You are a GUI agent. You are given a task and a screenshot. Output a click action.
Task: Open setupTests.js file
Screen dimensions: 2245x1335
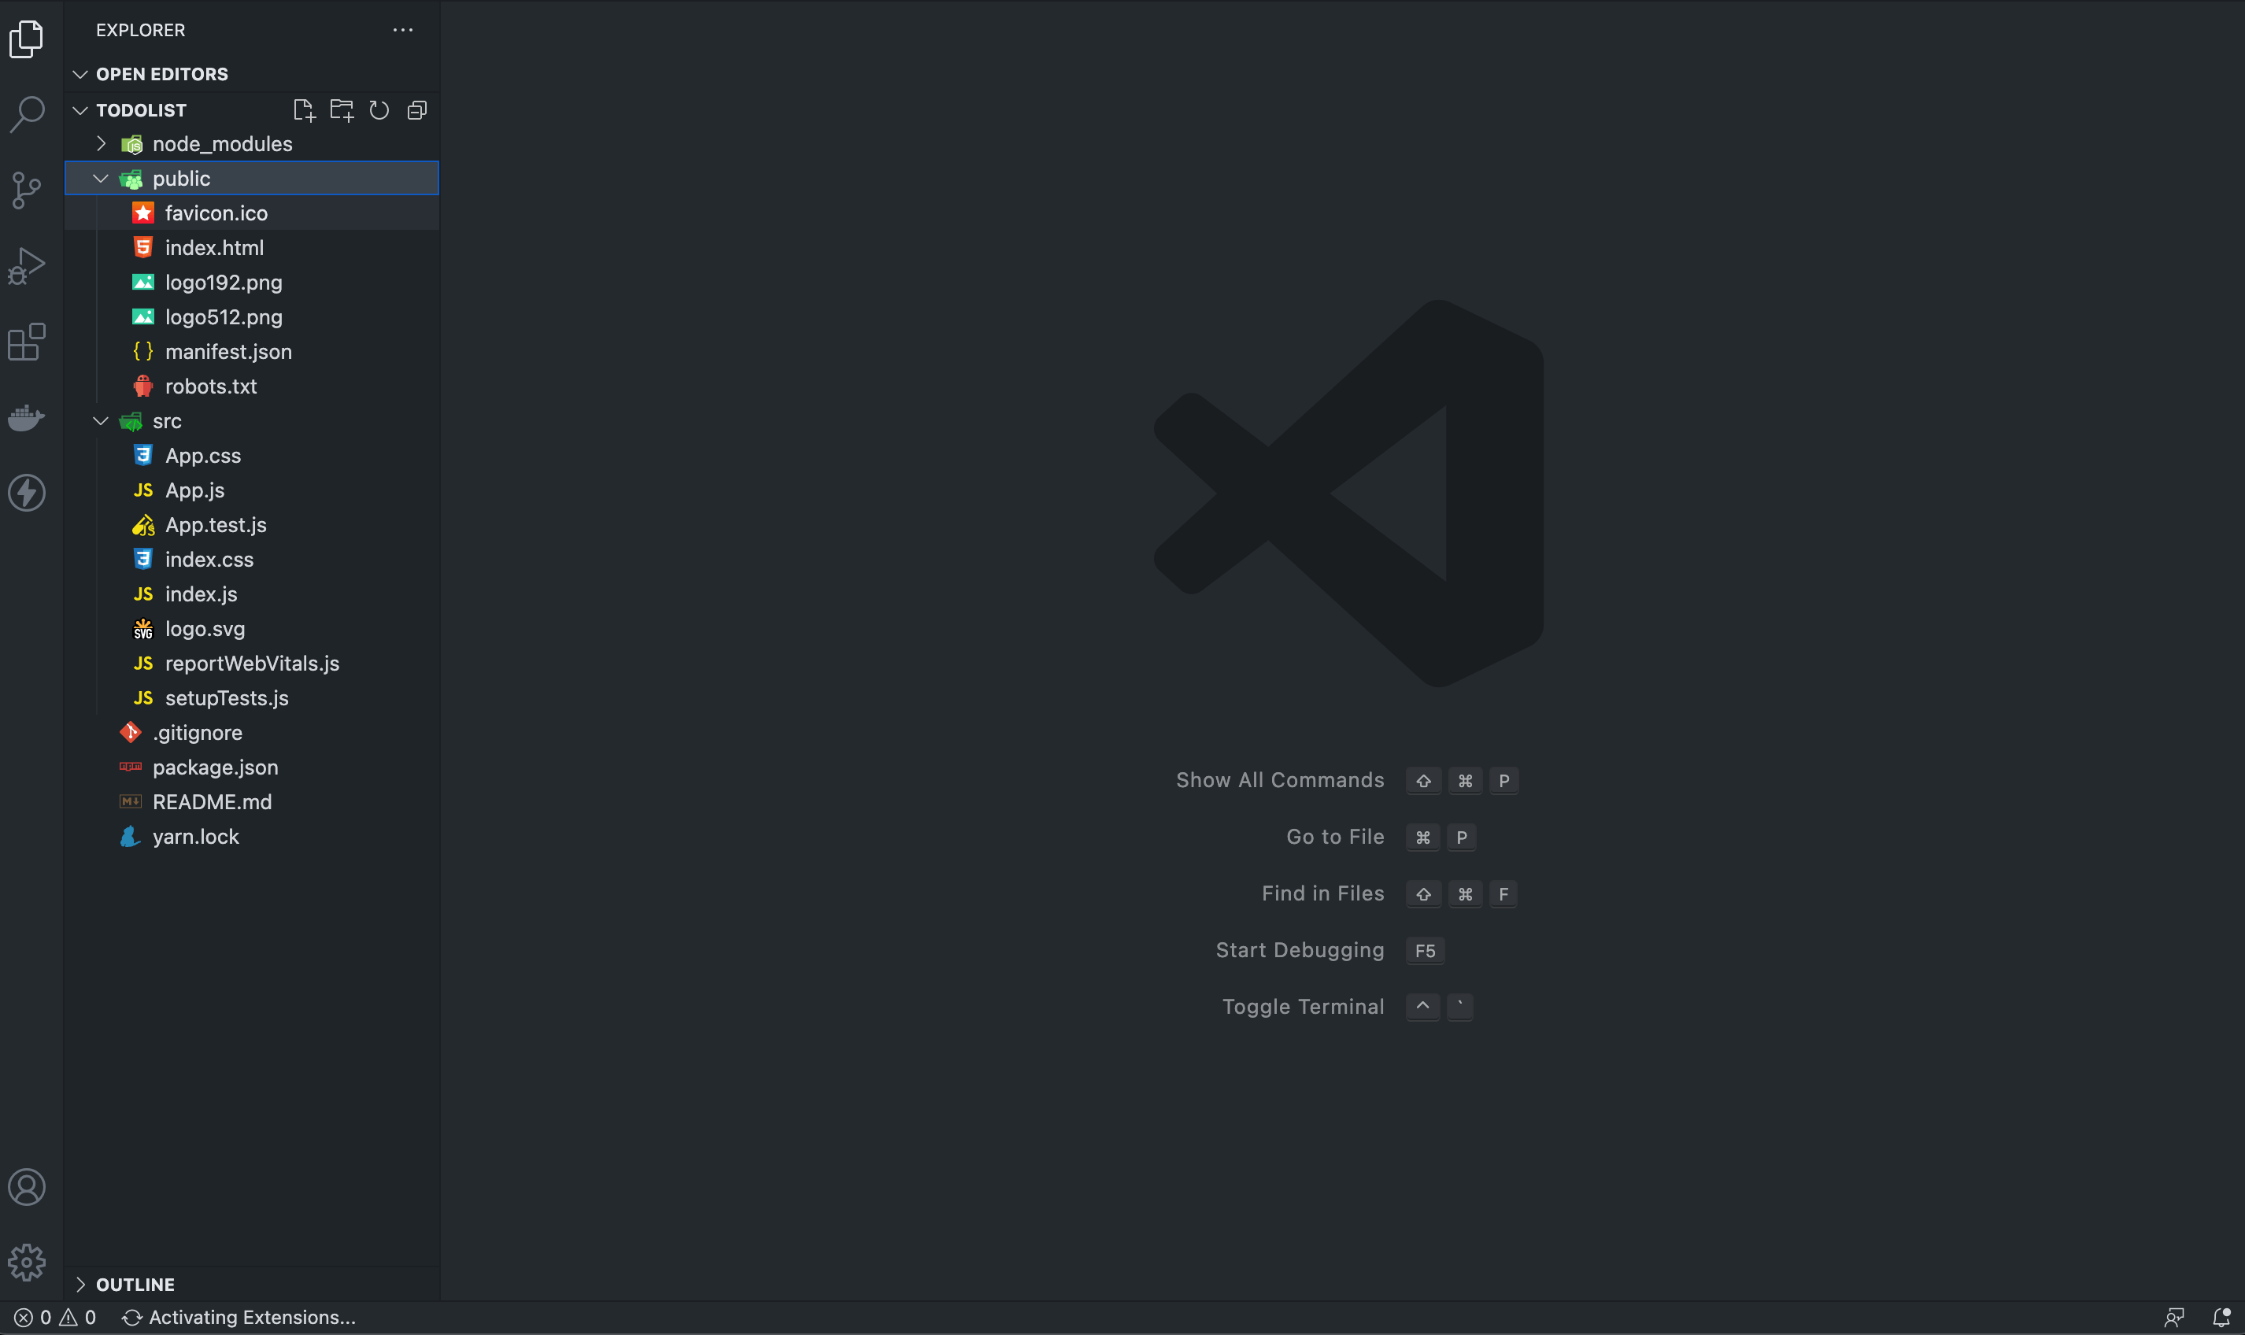(x=252, y=698)
